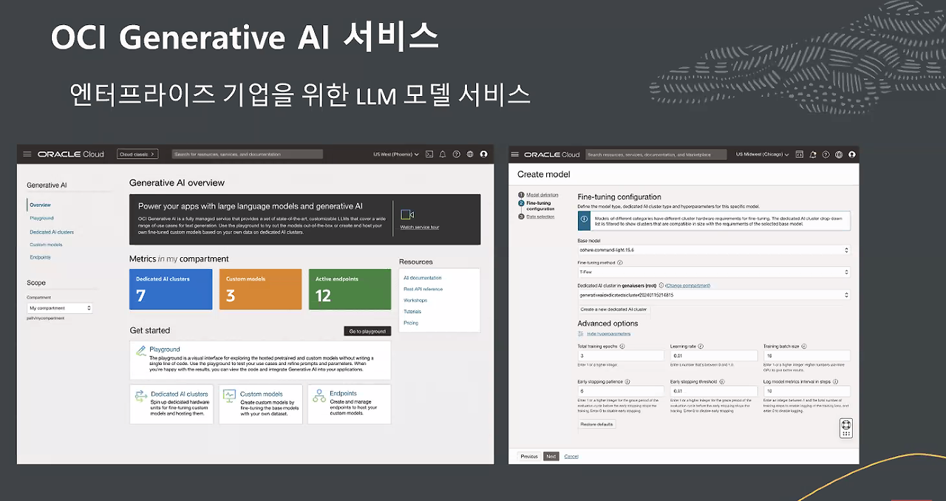The image size is (946, 501).
Task: Open Pricing resource link
Action: pyautogui.click(x=411, y=323)
